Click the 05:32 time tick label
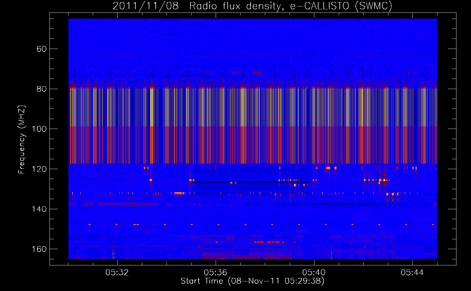The width and height of the screenshot is (471, 291). [x=117, y=272]
